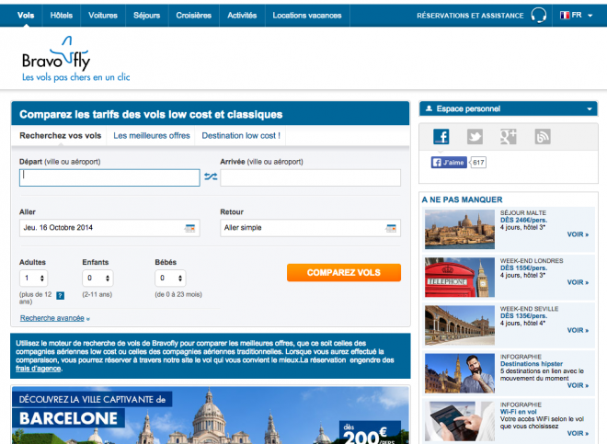The width and height of the screenshot is (607, 444).
Task: Click VOIR link for Séjour Malte
Action: point(578,234)
